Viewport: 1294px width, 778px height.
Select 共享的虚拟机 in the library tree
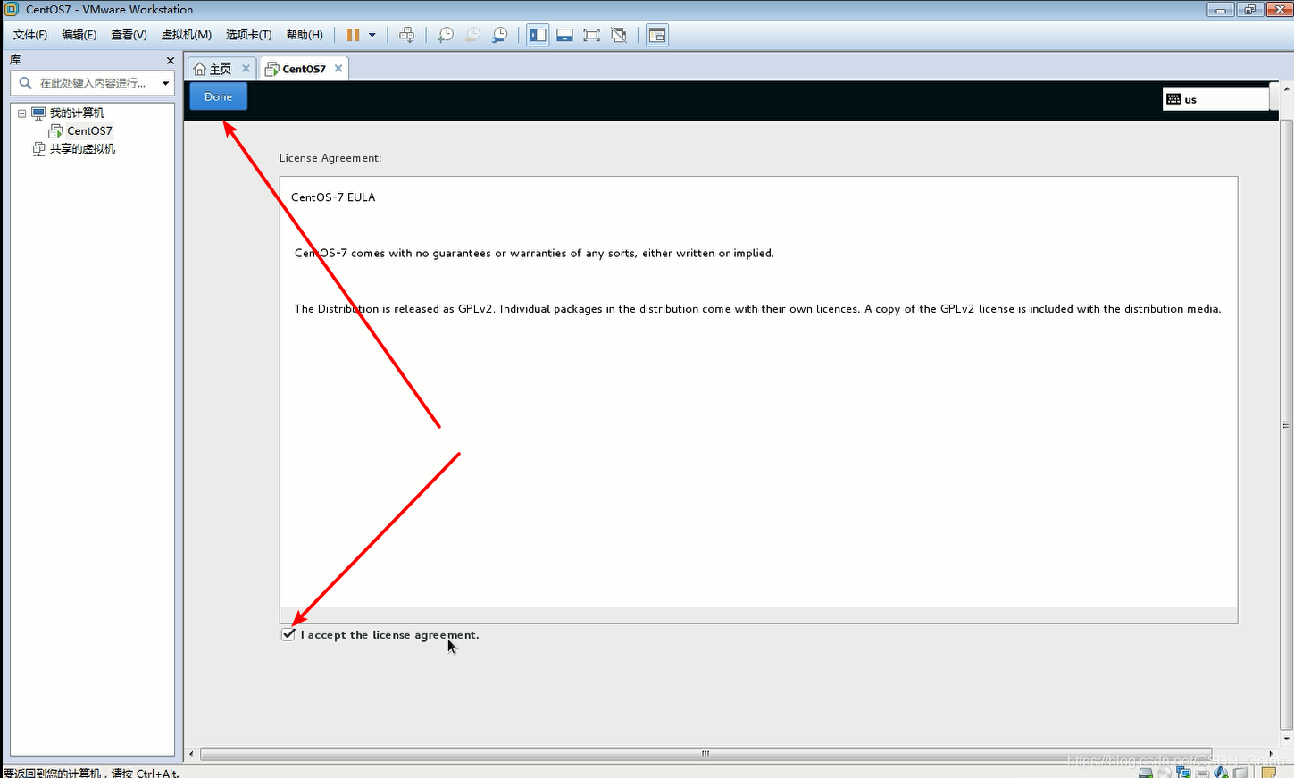[82, 149]
